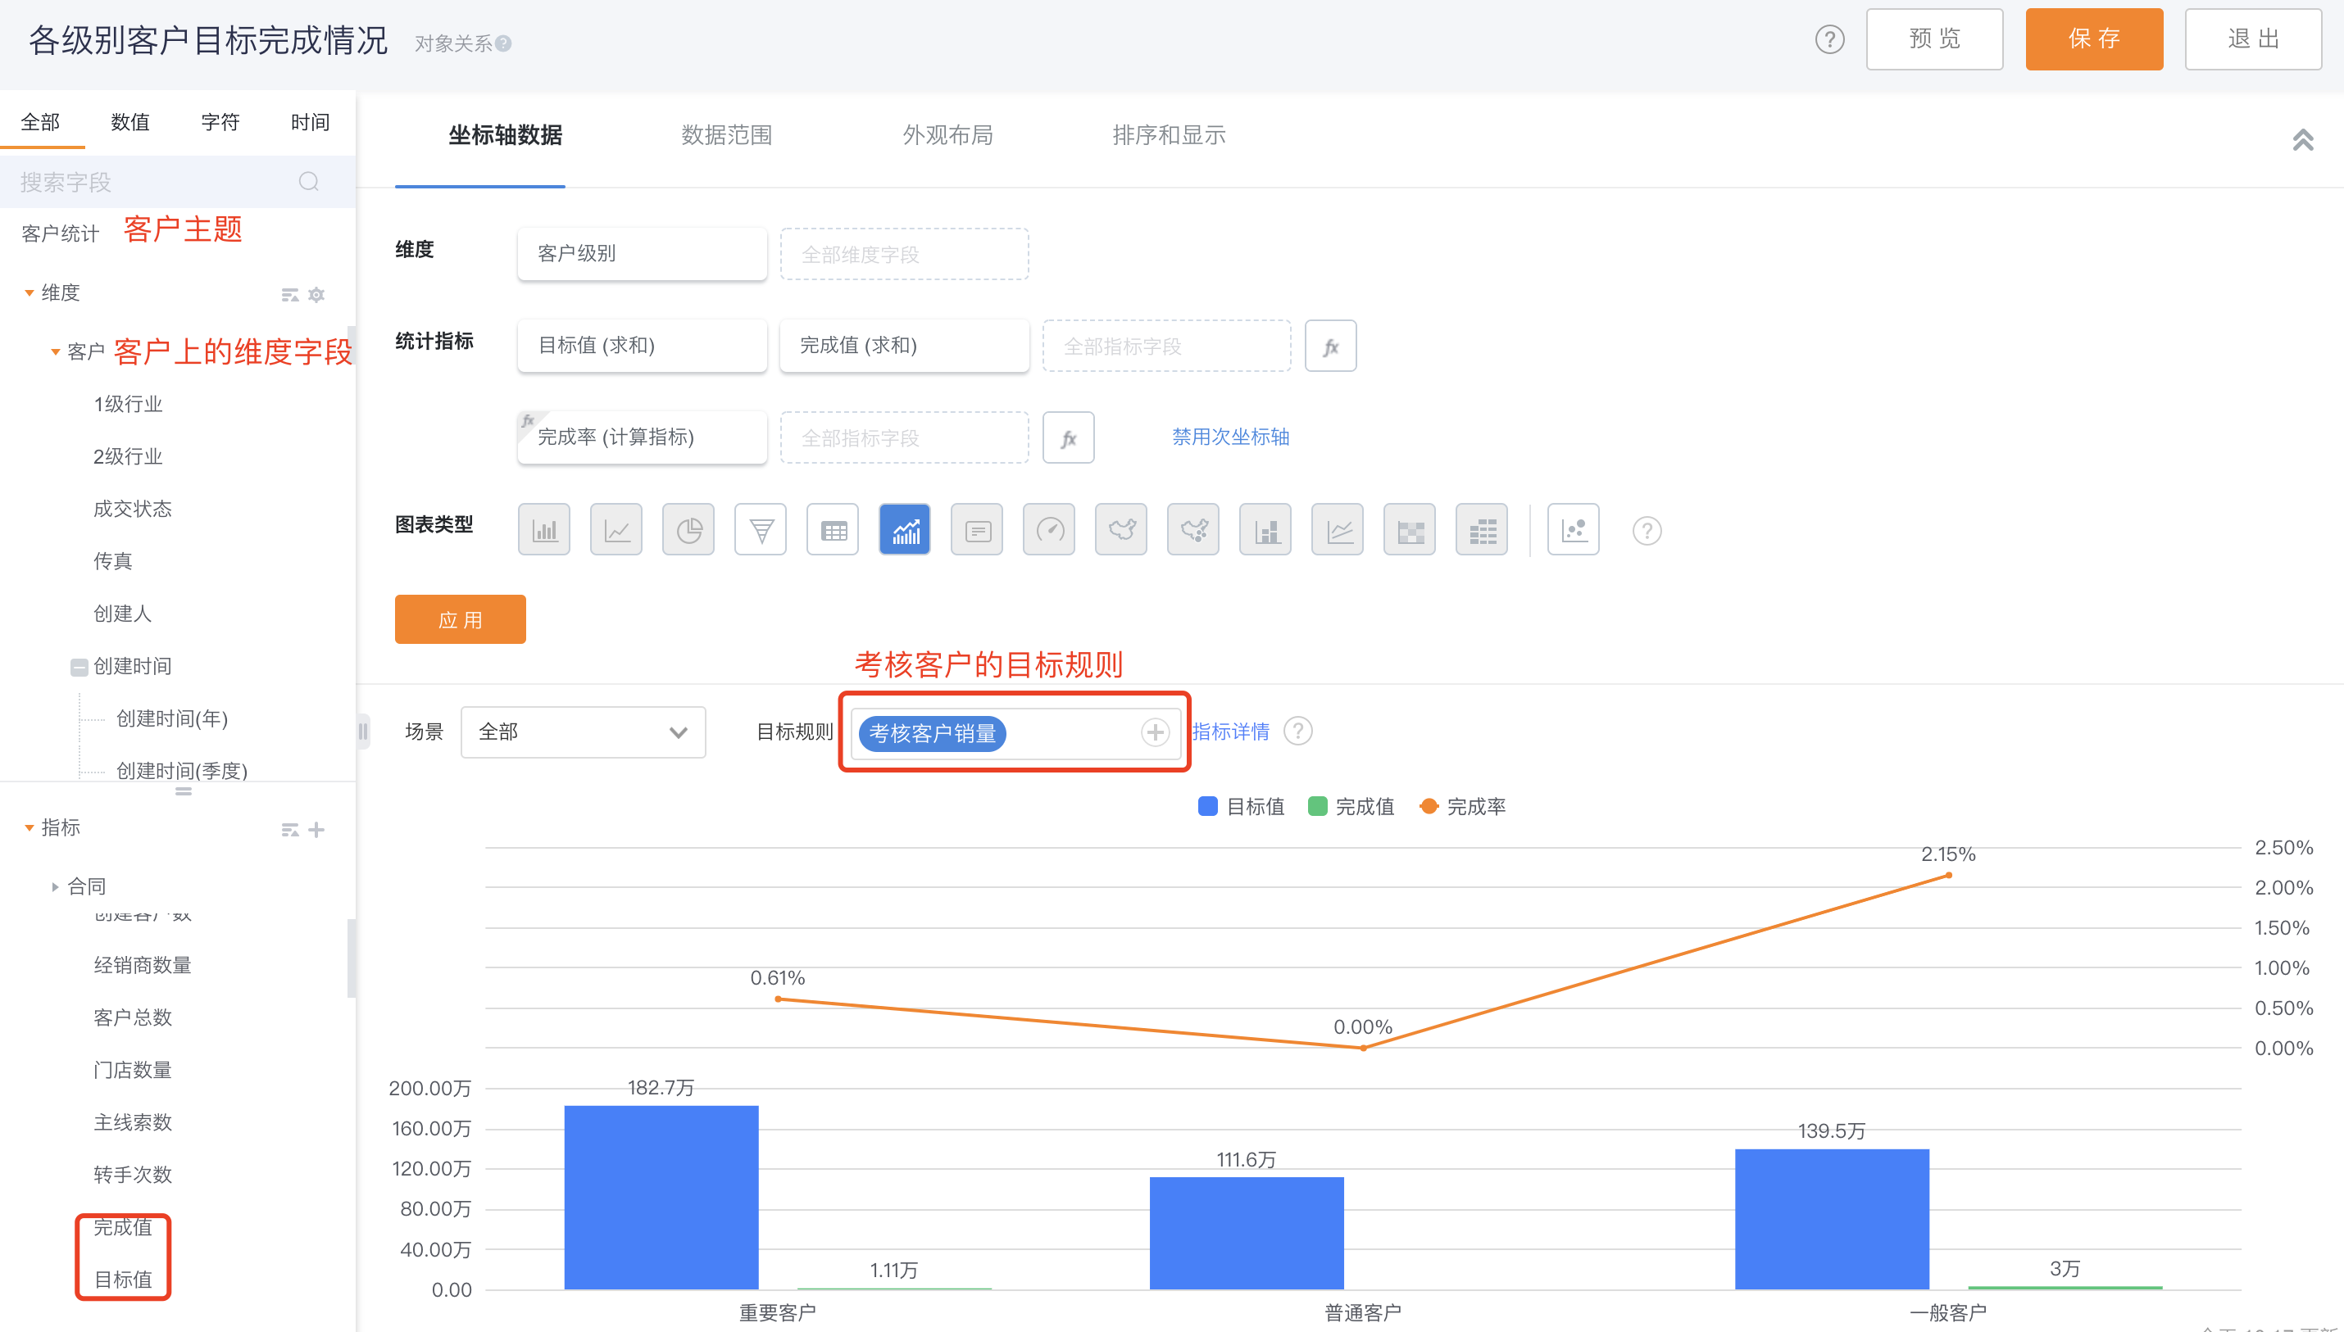Select the stacked bar chart type
The width and height of the screenshot is (2344, 1332).
coord(1265,530)
